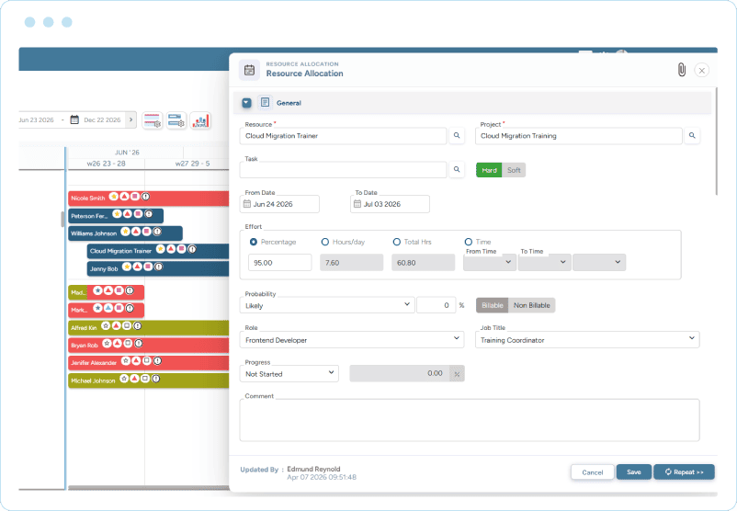This screenshot has height=511, width=737.
Task: Click the star icon on Jenny Bob bar
Action: (127, 267)
